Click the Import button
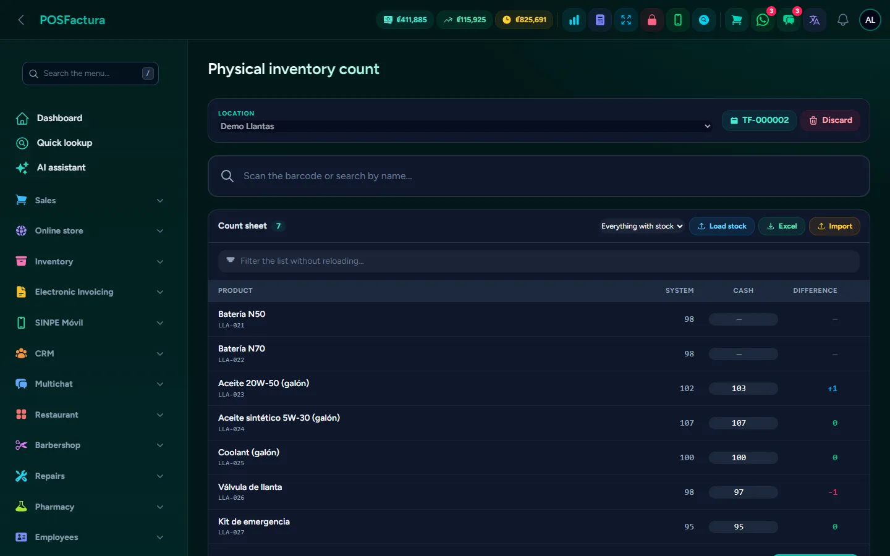Image resolution: width=890 pixels, height=556 pixels. point(834,226)
